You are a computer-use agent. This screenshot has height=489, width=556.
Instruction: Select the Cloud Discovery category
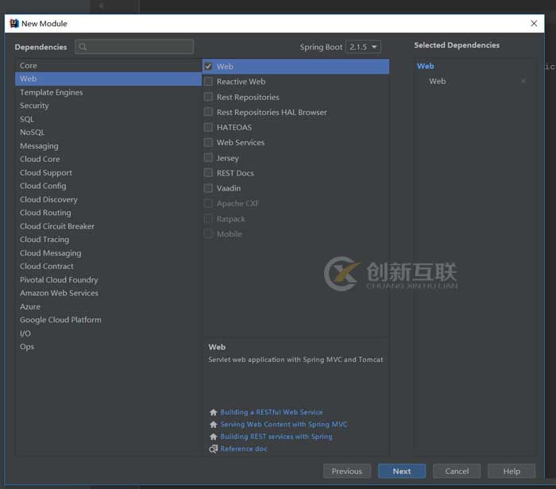108,199
